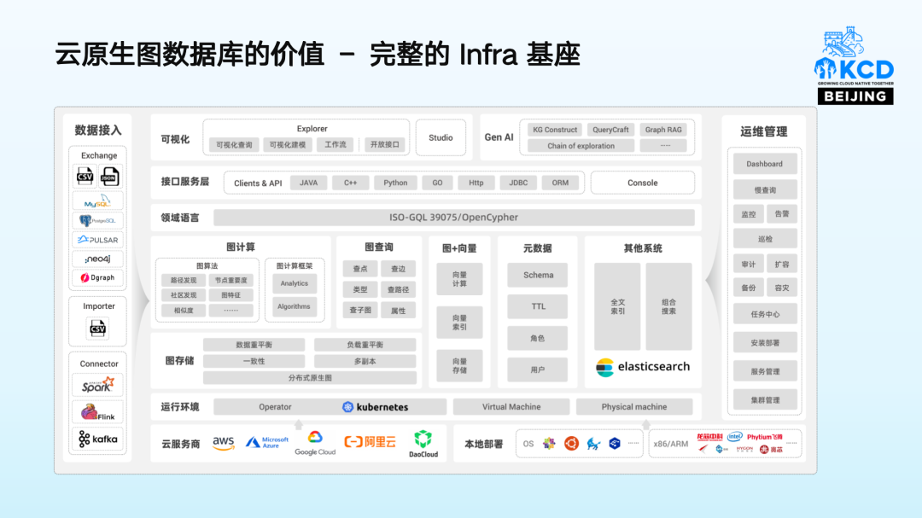922x518 pixels.
Task: Select the Chain of exploration tag
Action: 581,146
